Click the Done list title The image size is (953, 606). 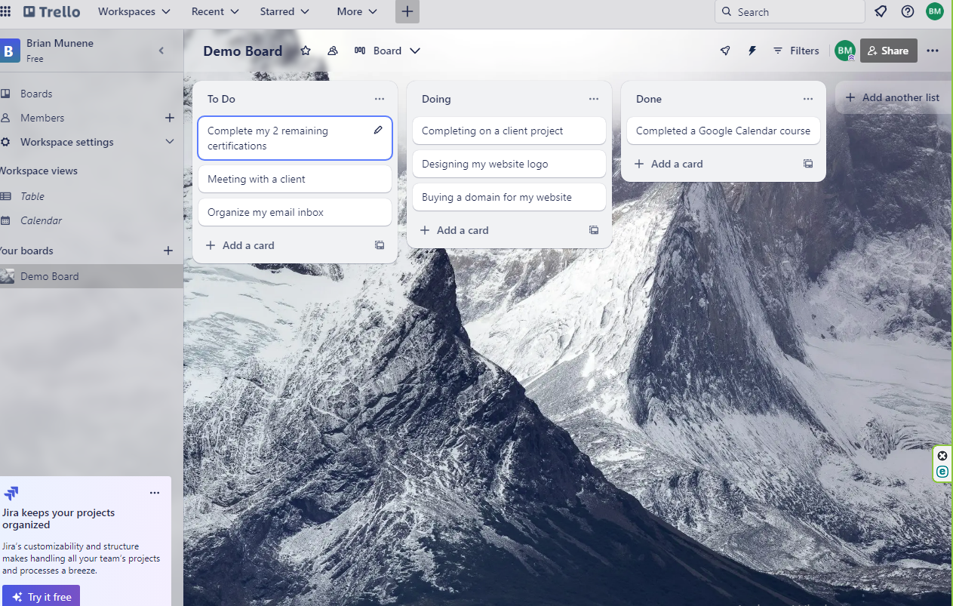tap(649, 99)
